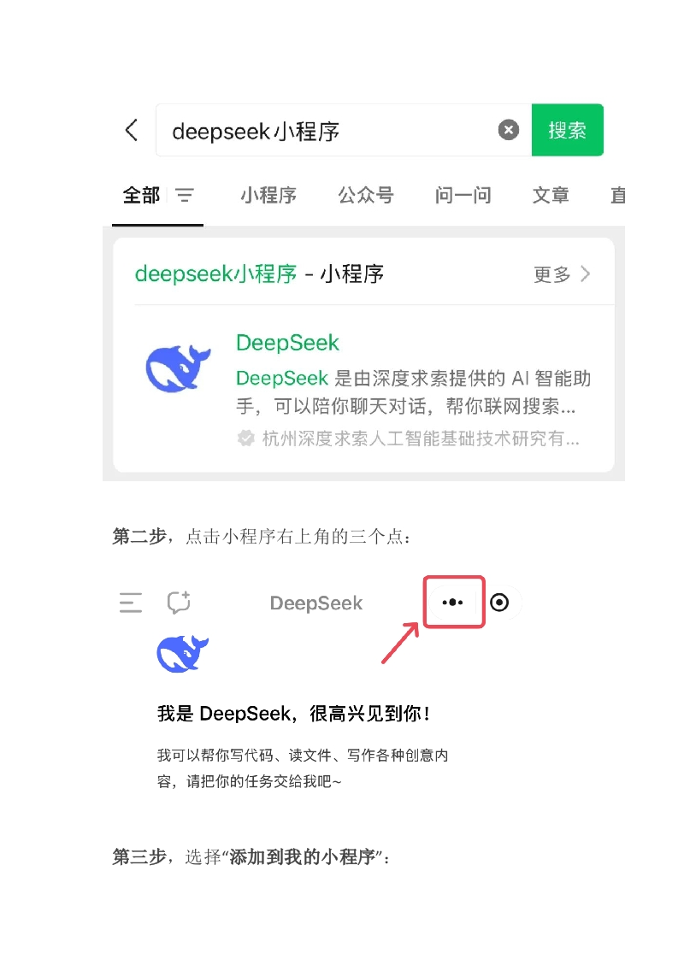Select the 全部 tab
678x959 pixels.
pyautogui.click(x=141, y=195)
